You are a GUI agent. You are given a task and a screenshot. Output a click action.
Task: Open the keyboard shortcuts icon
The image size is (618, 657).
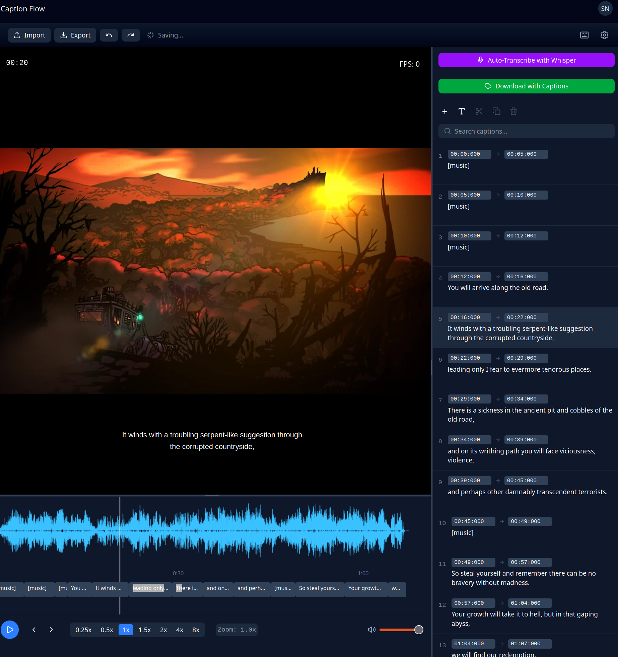584,35
